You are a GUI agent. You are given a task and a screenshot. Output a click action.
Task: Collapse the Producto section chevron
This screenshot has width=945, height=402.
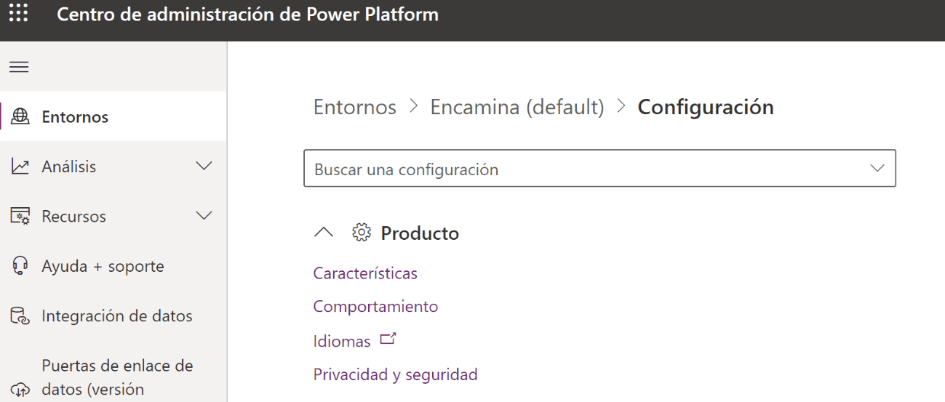click(x=324, y=233)
